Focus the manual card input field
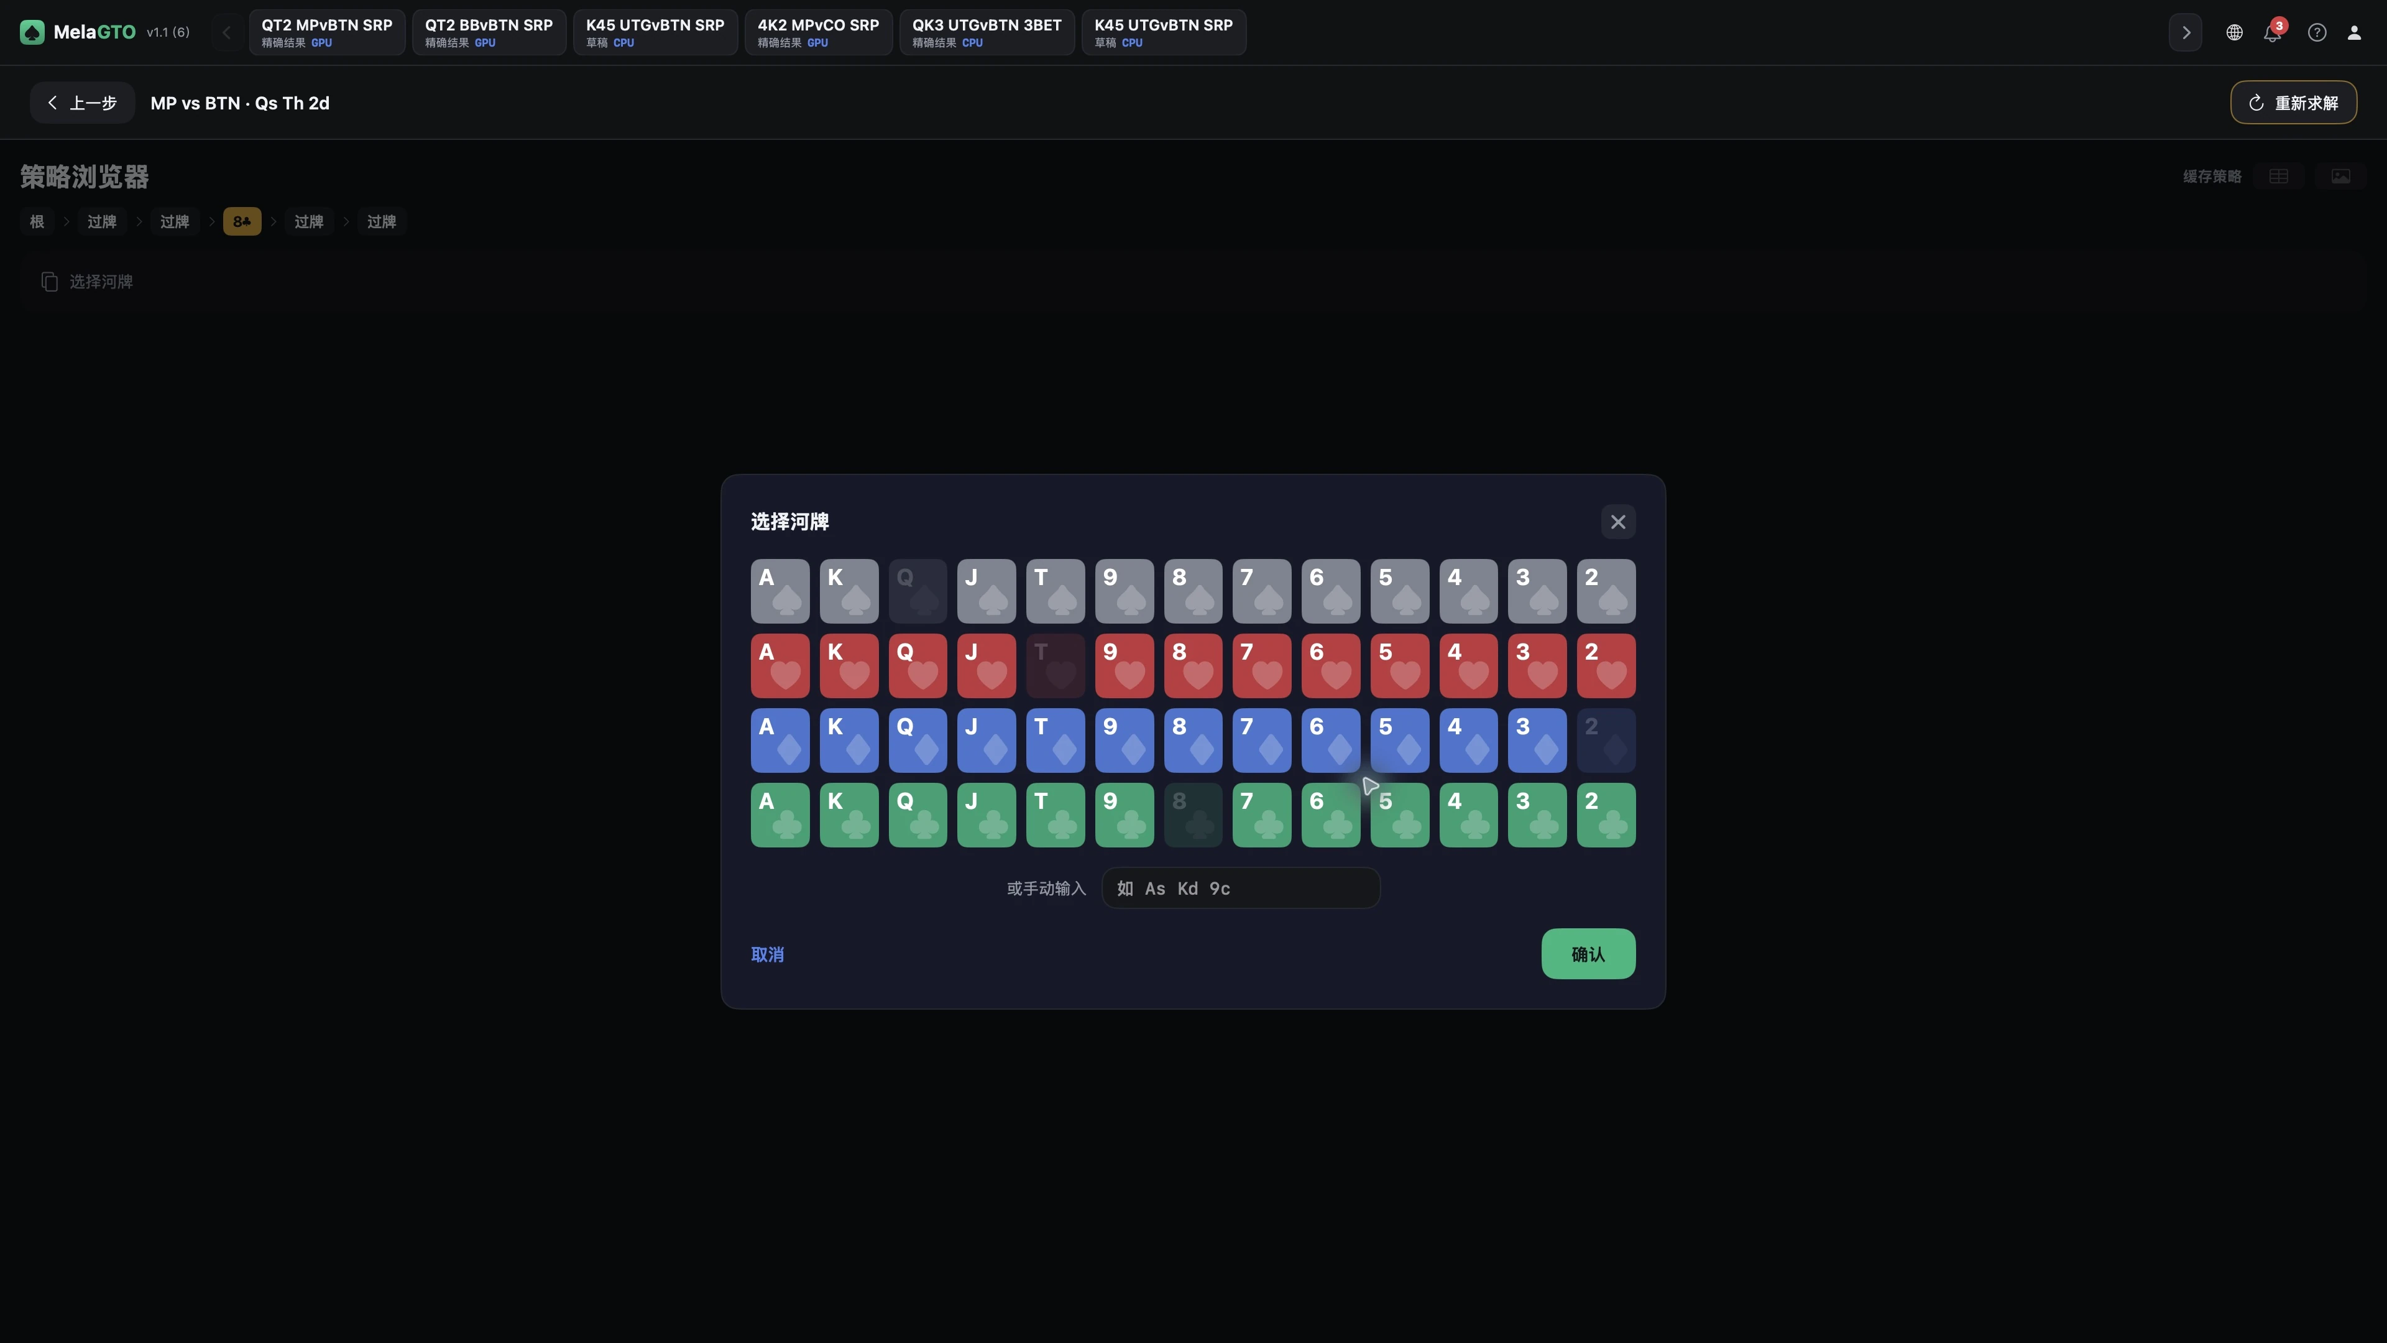The image size is (2387, 1343). 1241,888
